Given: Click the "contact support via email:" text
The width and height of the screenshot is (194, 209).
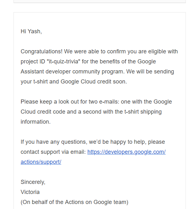Looking at the screenshot, I should [x=53, y=152].
